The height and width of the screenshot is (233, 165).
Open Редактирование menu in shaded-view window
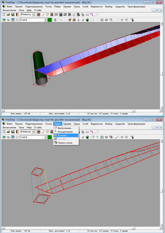click(x=34, y=6)
